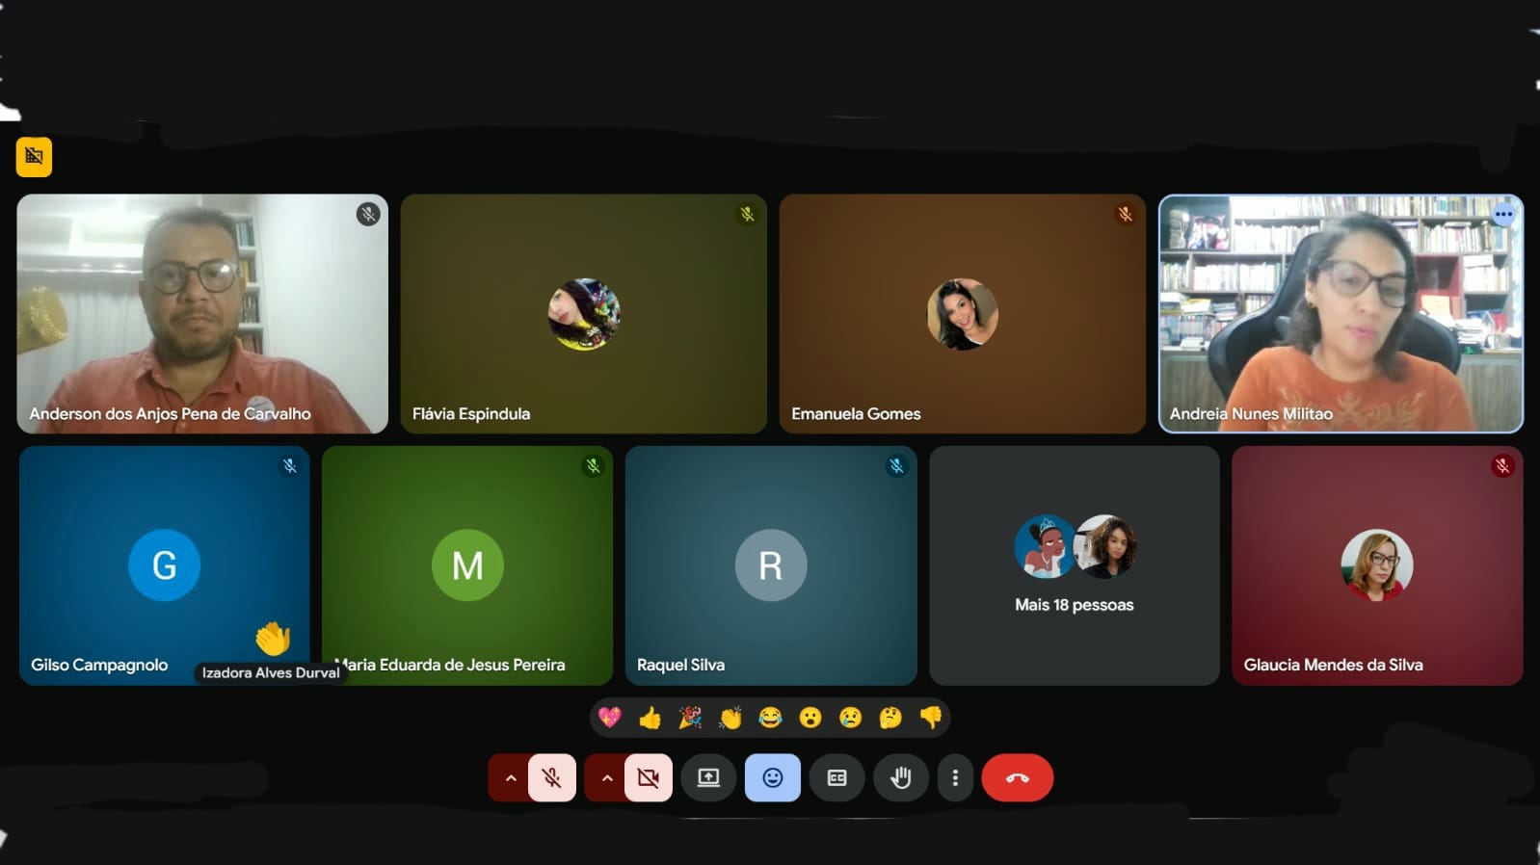1540x865 pixels.
Task: Expand video settings chevron beside camera
Action: coord(606,777)
